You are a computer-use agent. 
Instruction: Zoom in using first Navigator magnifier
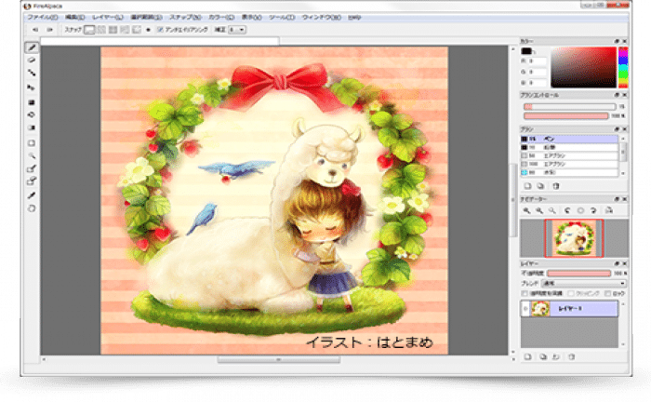point(527,210)
